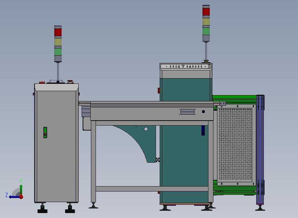This screenshot has width=298, height=218.
Task: Select red lamp segment on left tower light
Action: pyautogui.click(x=58, y=32)
